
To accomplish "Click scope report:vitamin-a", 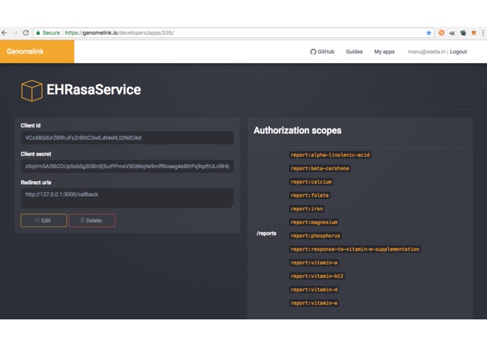I will pos(314,263).
